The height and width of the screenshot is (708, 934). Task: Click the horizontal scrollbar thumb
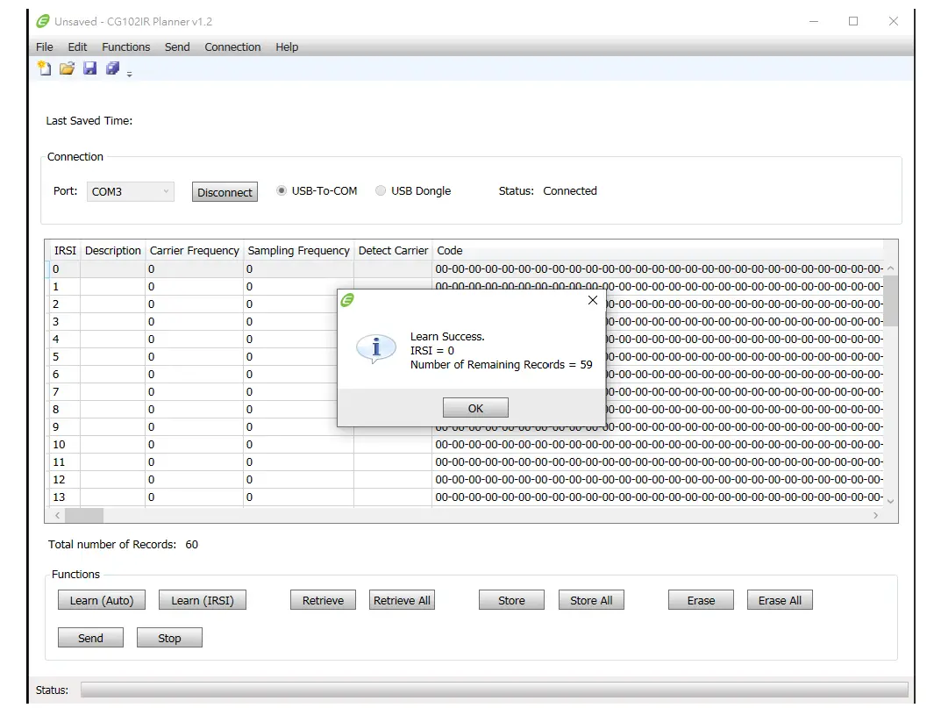[x=84, y=515]
